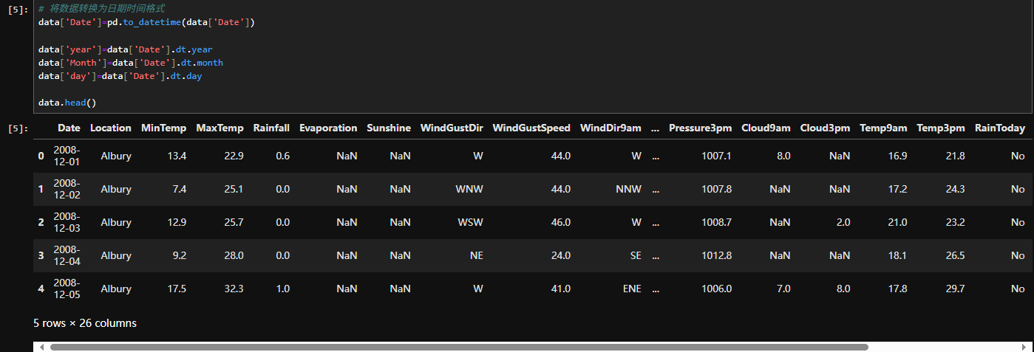
Task: Click the Chinese comment line in the code cell
Action: point(101,9)
